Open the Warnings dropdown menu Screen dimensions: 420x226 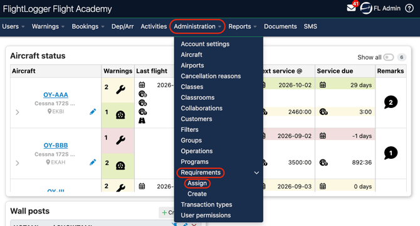tap(48, 26)
